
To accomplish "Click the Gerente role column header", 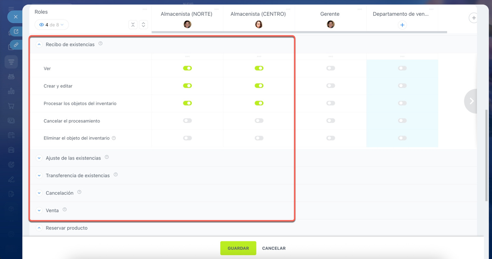I will coord(330,14).
